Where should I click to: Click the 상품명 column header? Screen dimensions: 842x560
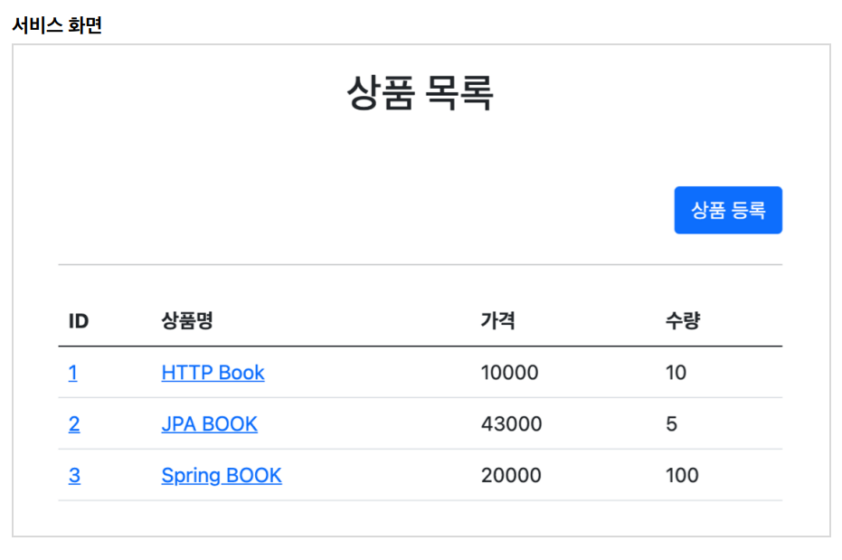coord(187,320)
